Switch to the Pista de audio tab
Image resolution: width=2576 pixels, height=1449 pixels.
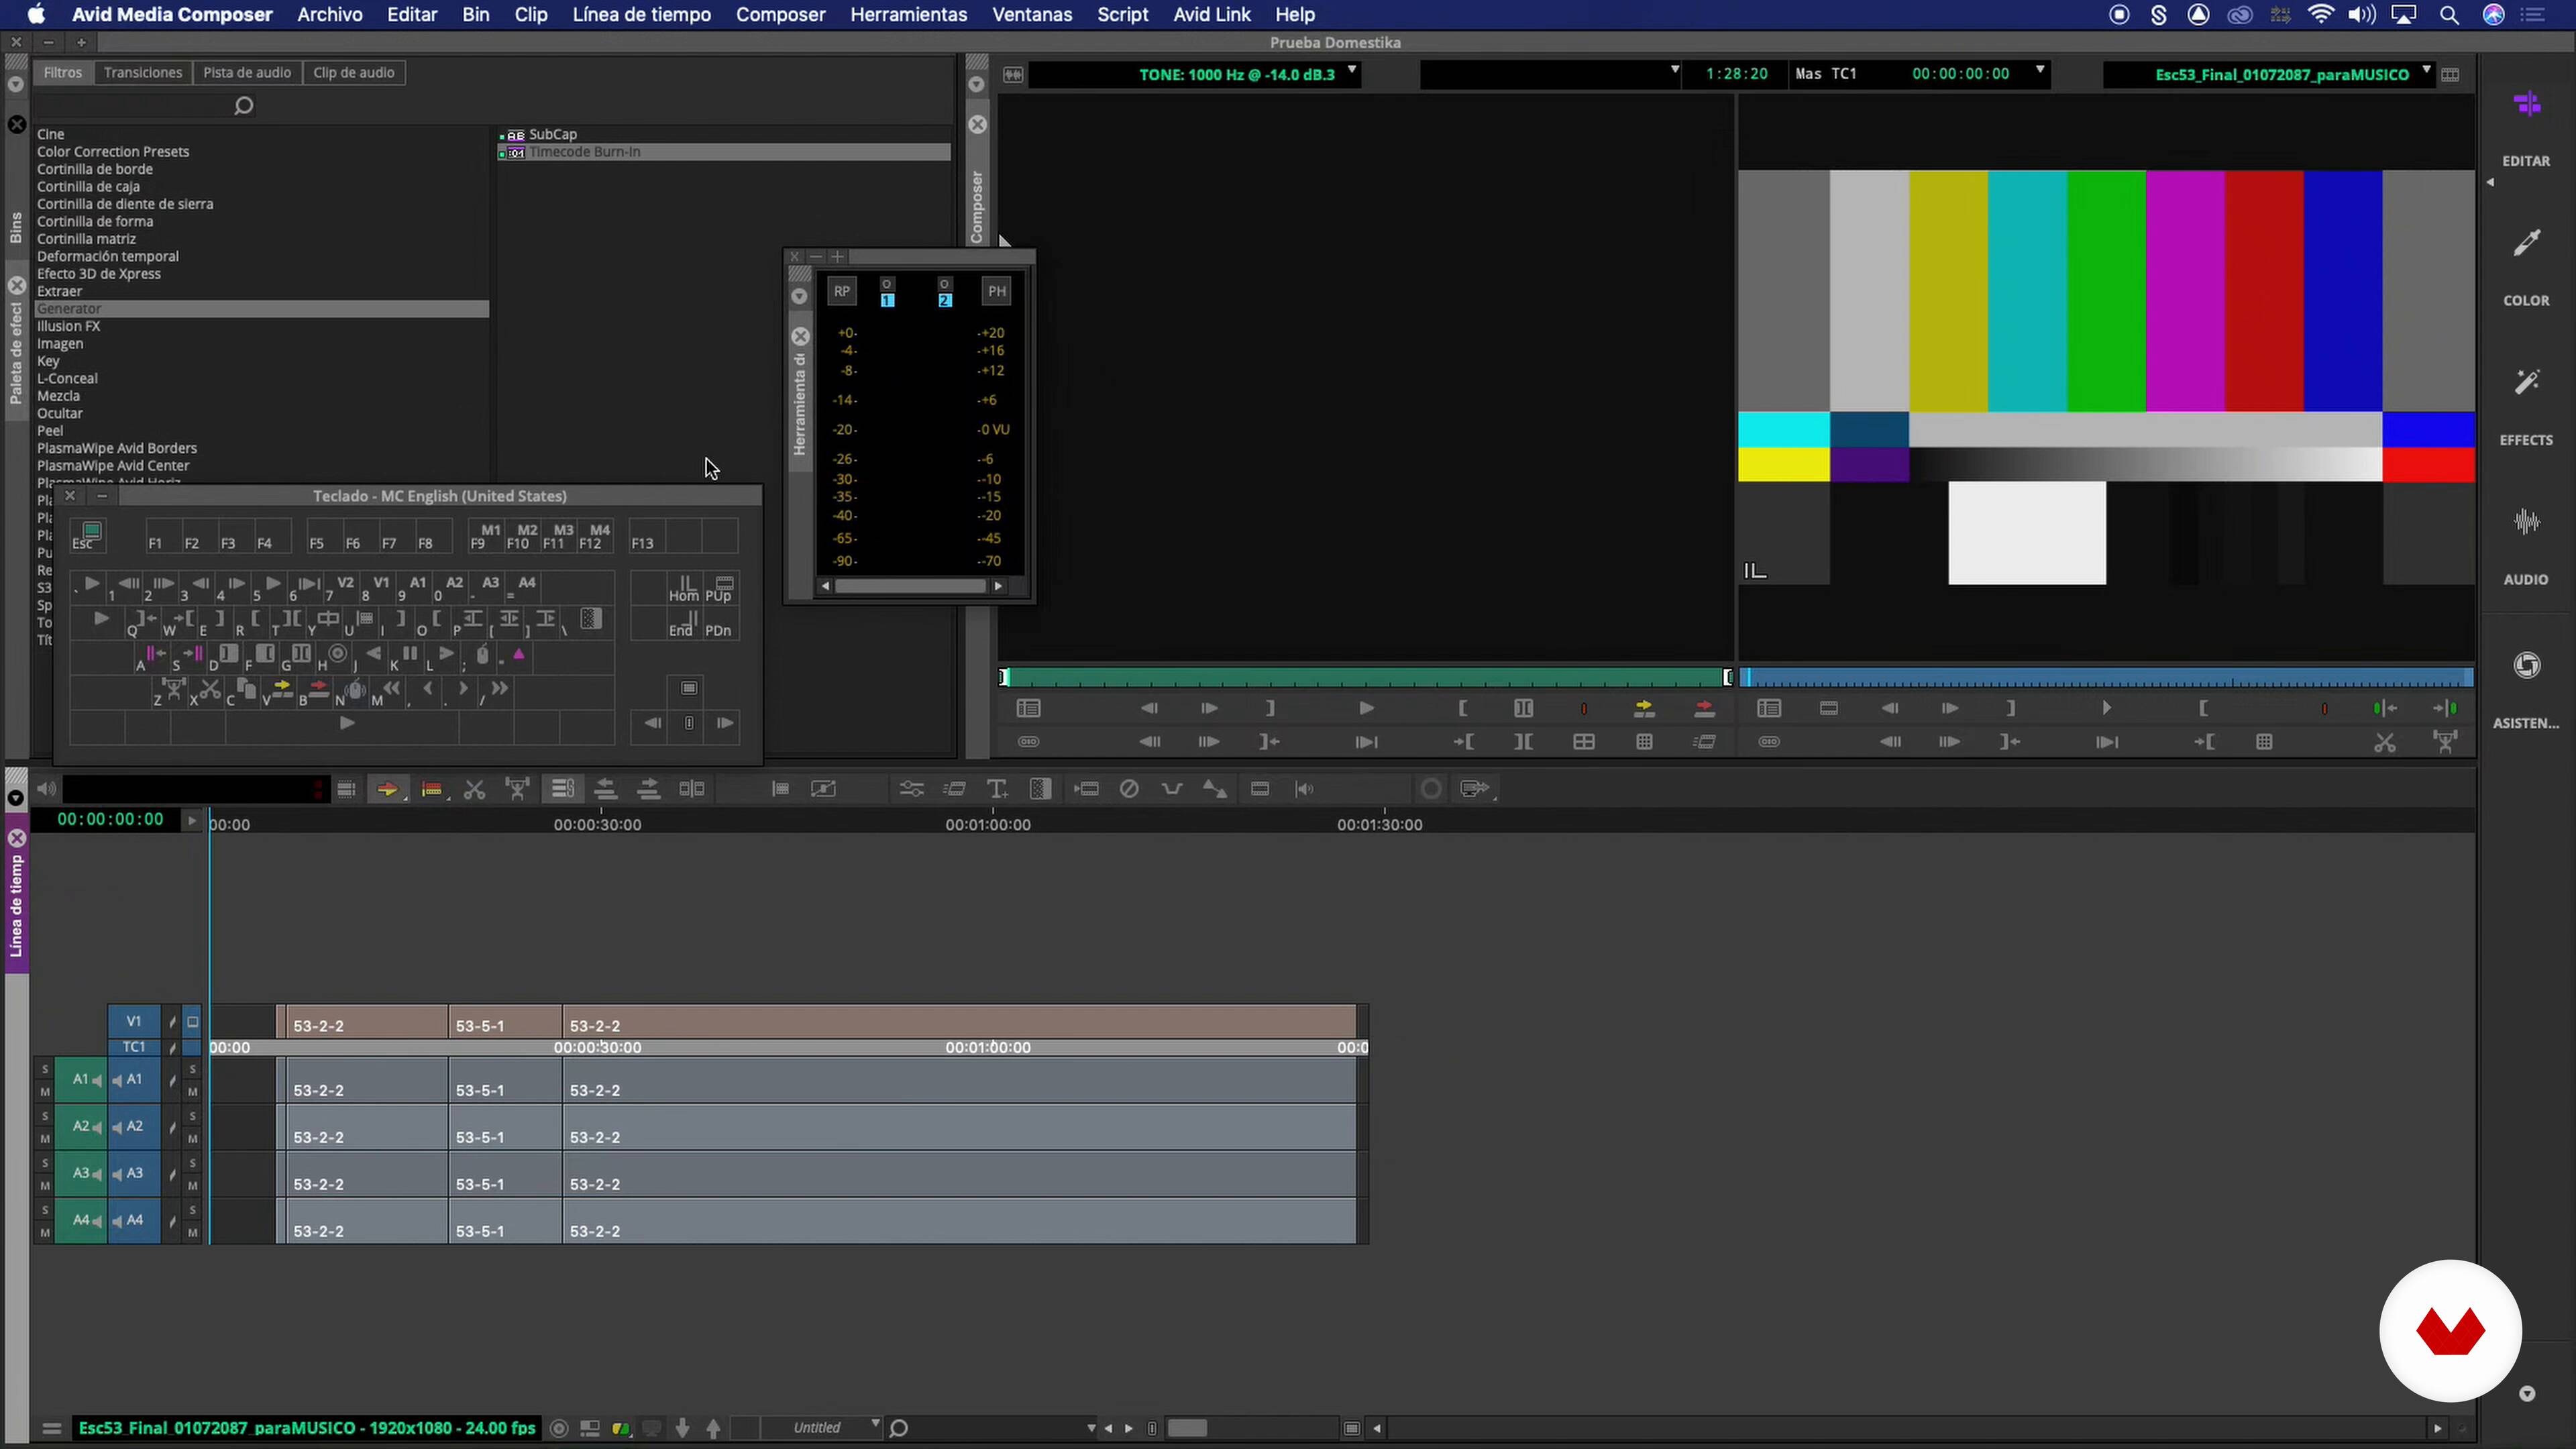(247, 72)
